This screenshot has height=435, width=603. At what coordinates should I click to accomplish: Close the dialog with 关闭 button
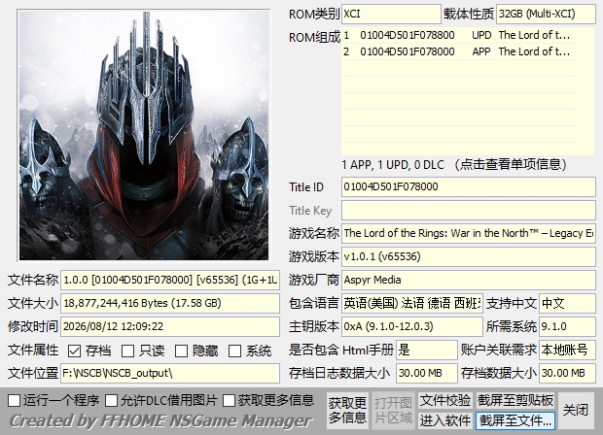coord(576,411)
